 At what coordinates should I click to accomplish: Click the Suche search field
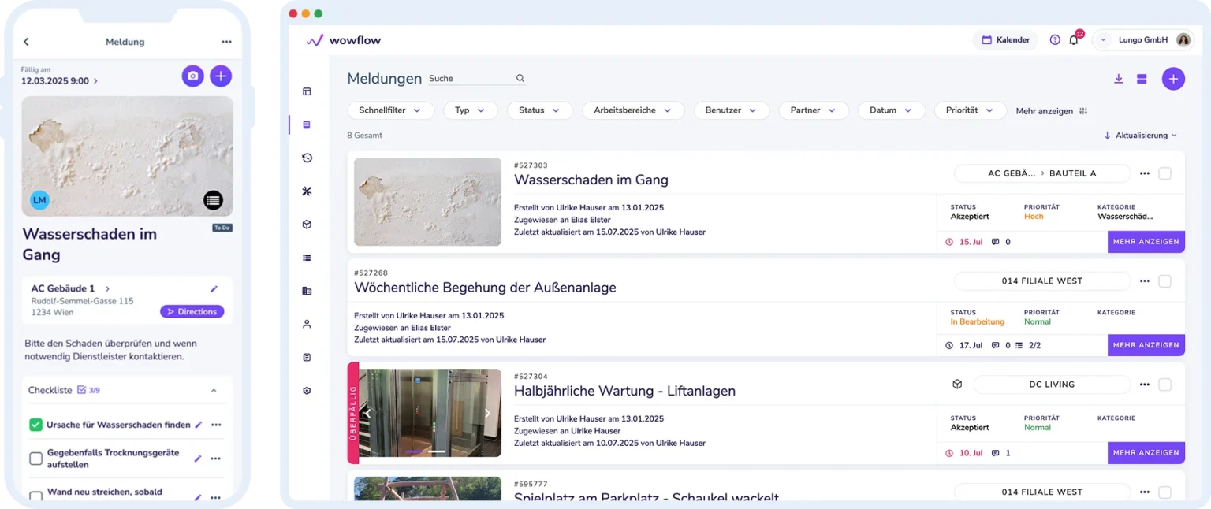(x=471, y=79)
